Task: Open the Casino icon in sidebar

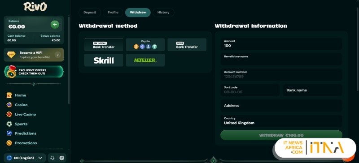Action: point(9,105)
